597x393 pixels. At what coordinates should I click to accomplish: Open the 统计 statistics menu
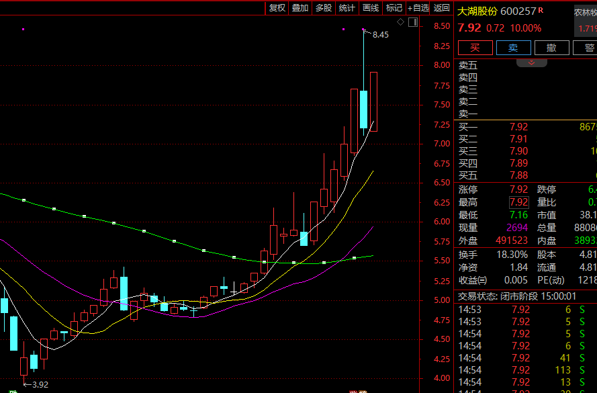[x=347, y=7]
